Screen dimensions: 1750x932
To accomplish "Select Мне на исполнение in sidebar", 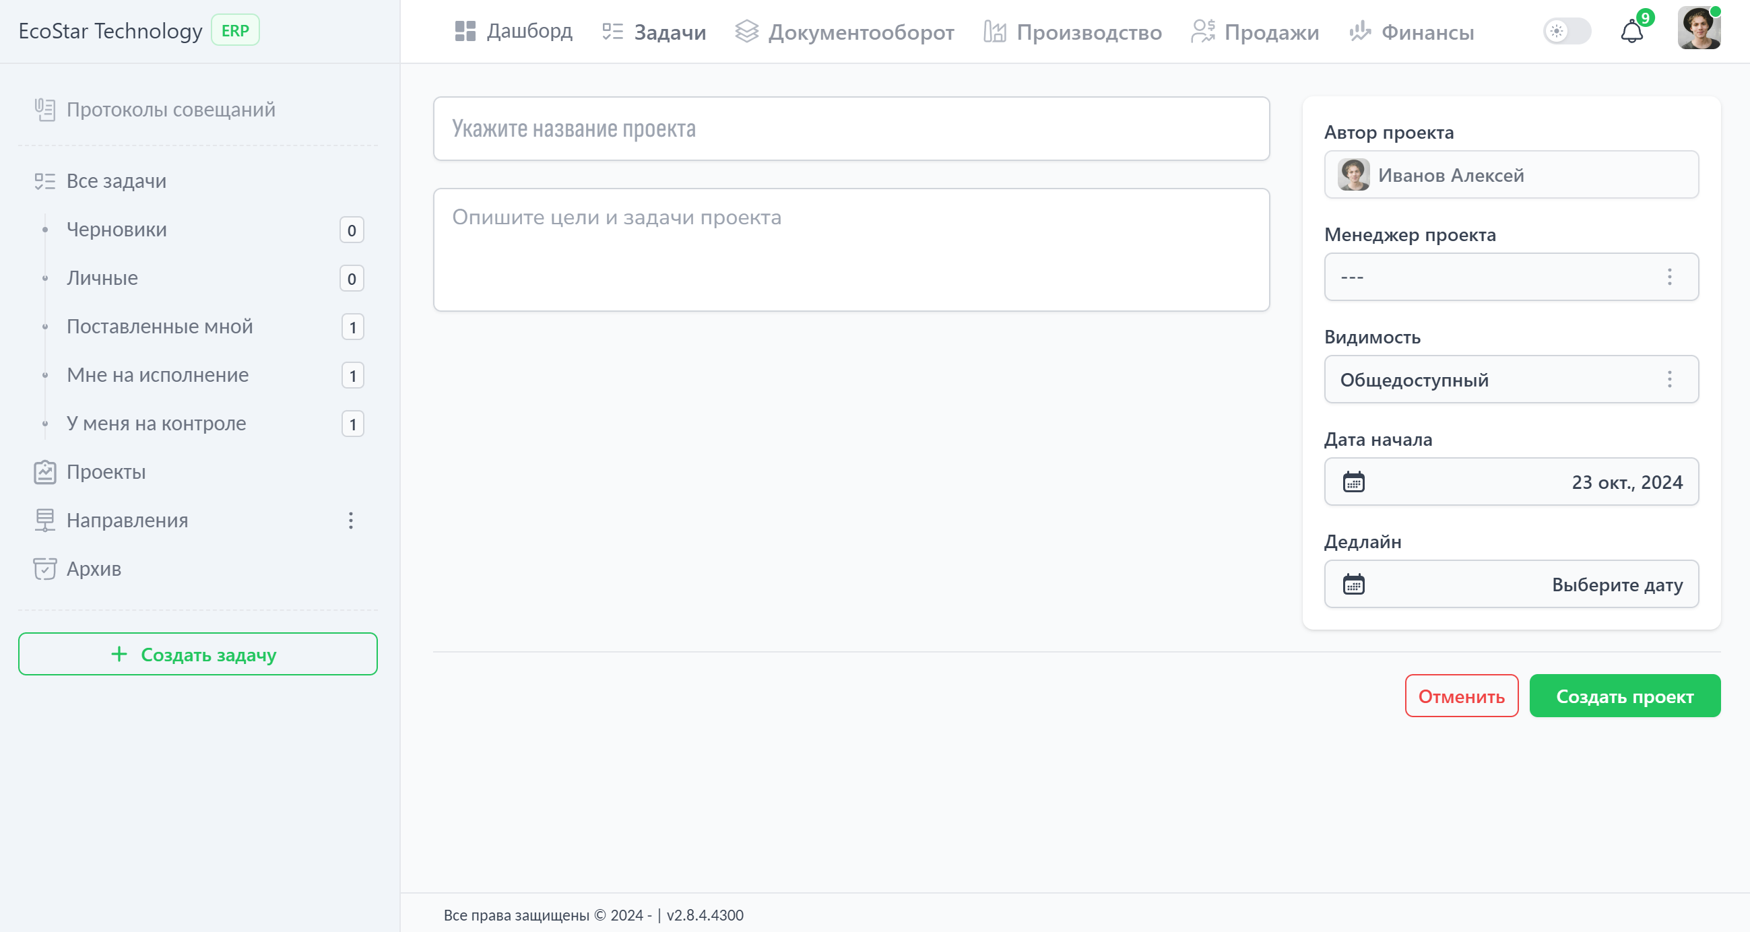I will tap(158, 374).
